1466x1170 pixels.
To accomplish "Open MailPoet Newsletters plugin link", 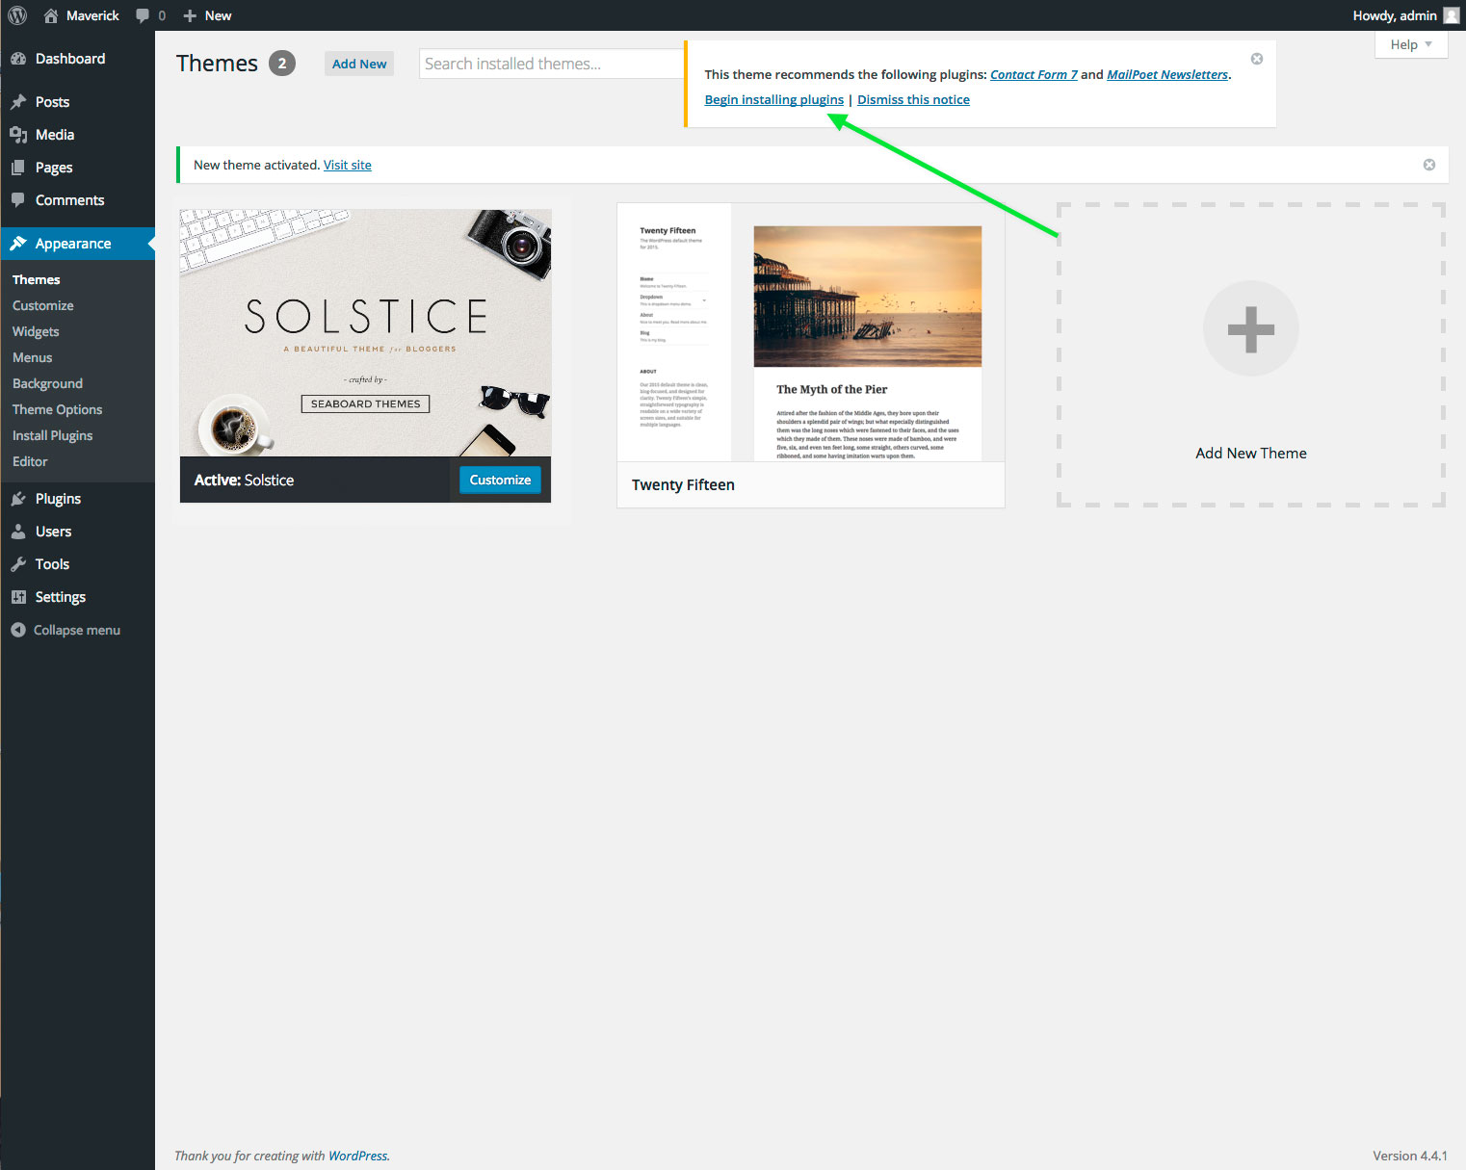I will click(x=1167, y=74).
